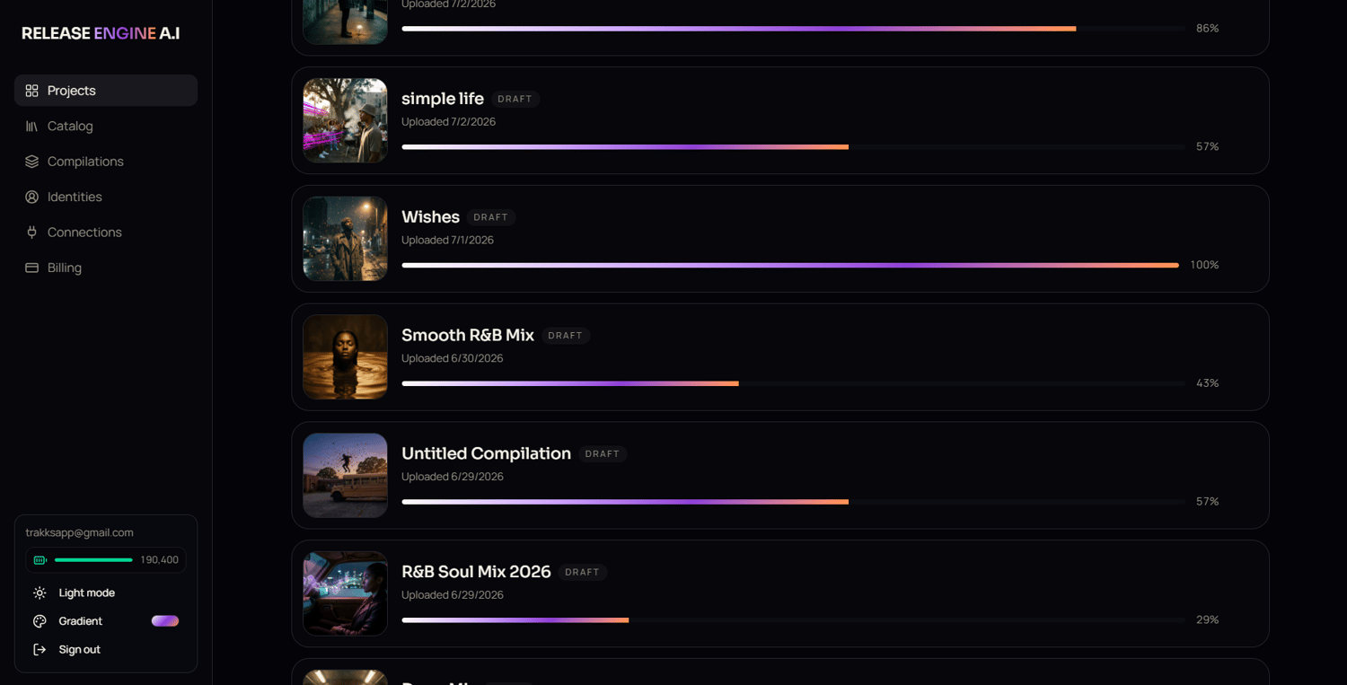Click the RELEASE ENGINE A.I logo

(x=101, y=33)
